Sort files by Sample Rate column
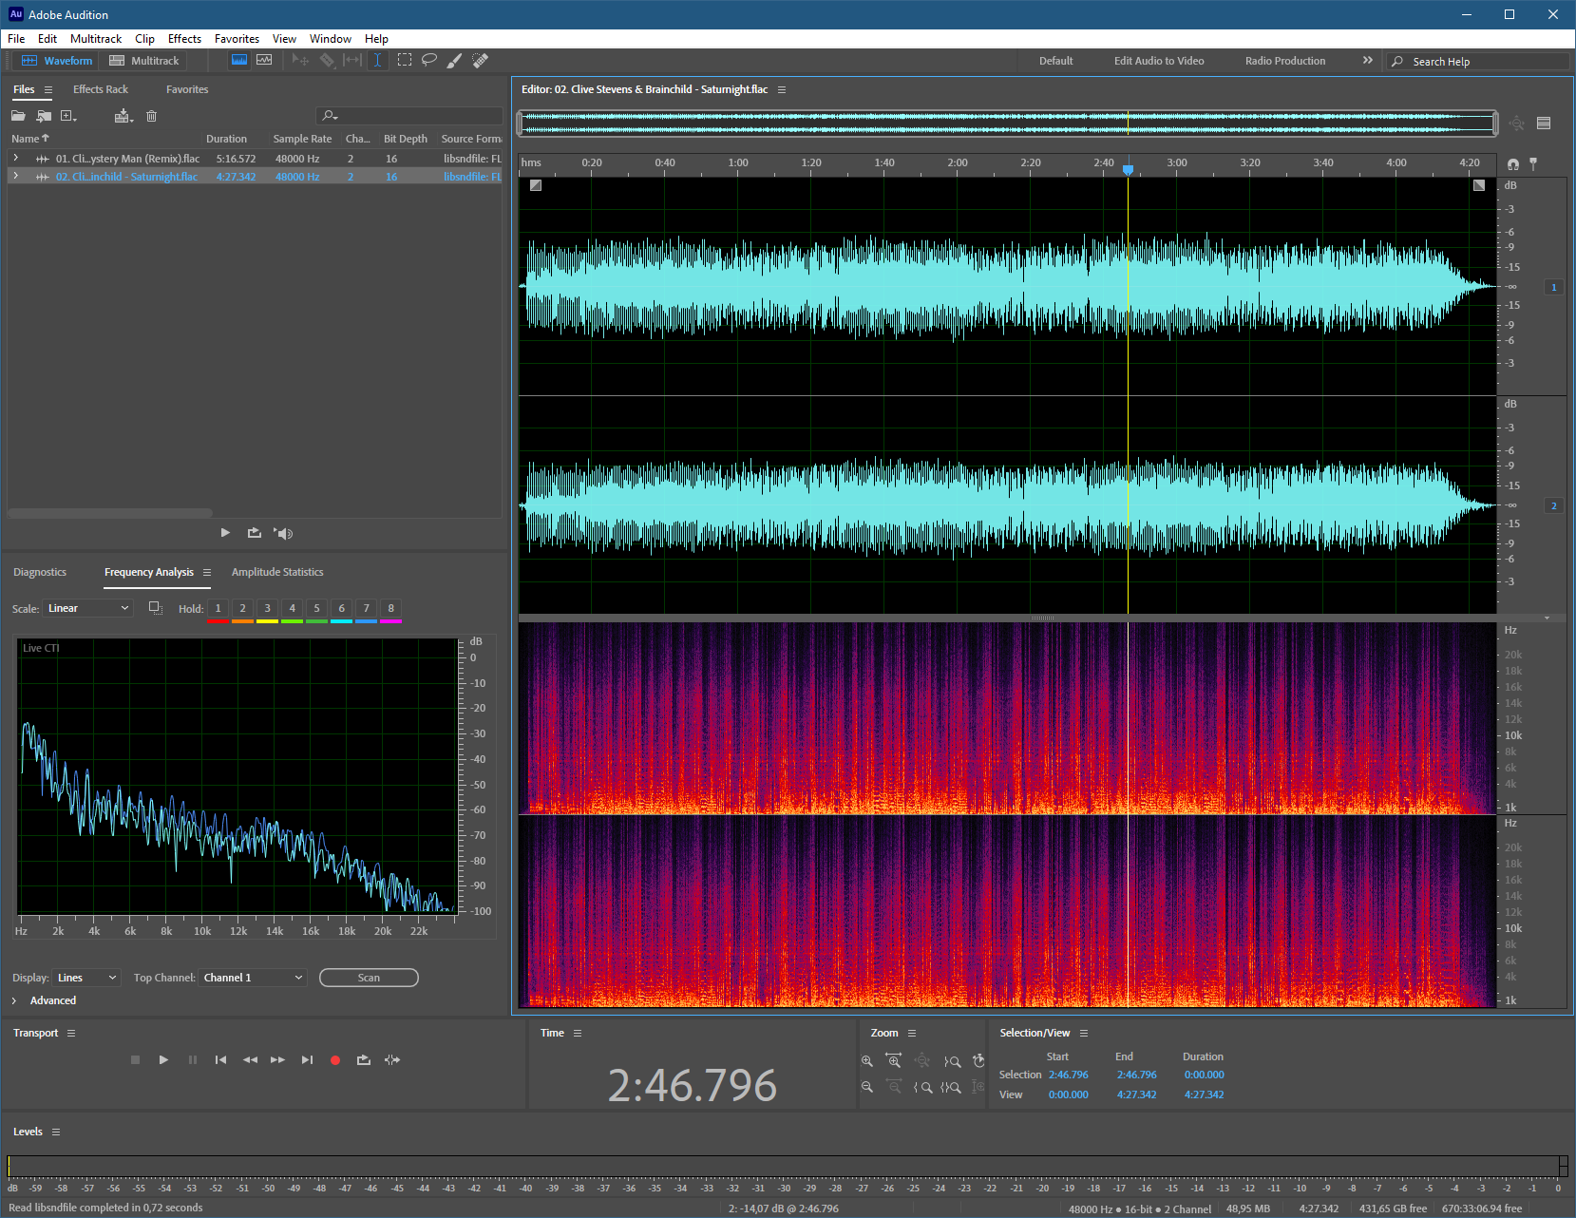Viewport: 1576px width, 1218px height. tap(302, 139)
